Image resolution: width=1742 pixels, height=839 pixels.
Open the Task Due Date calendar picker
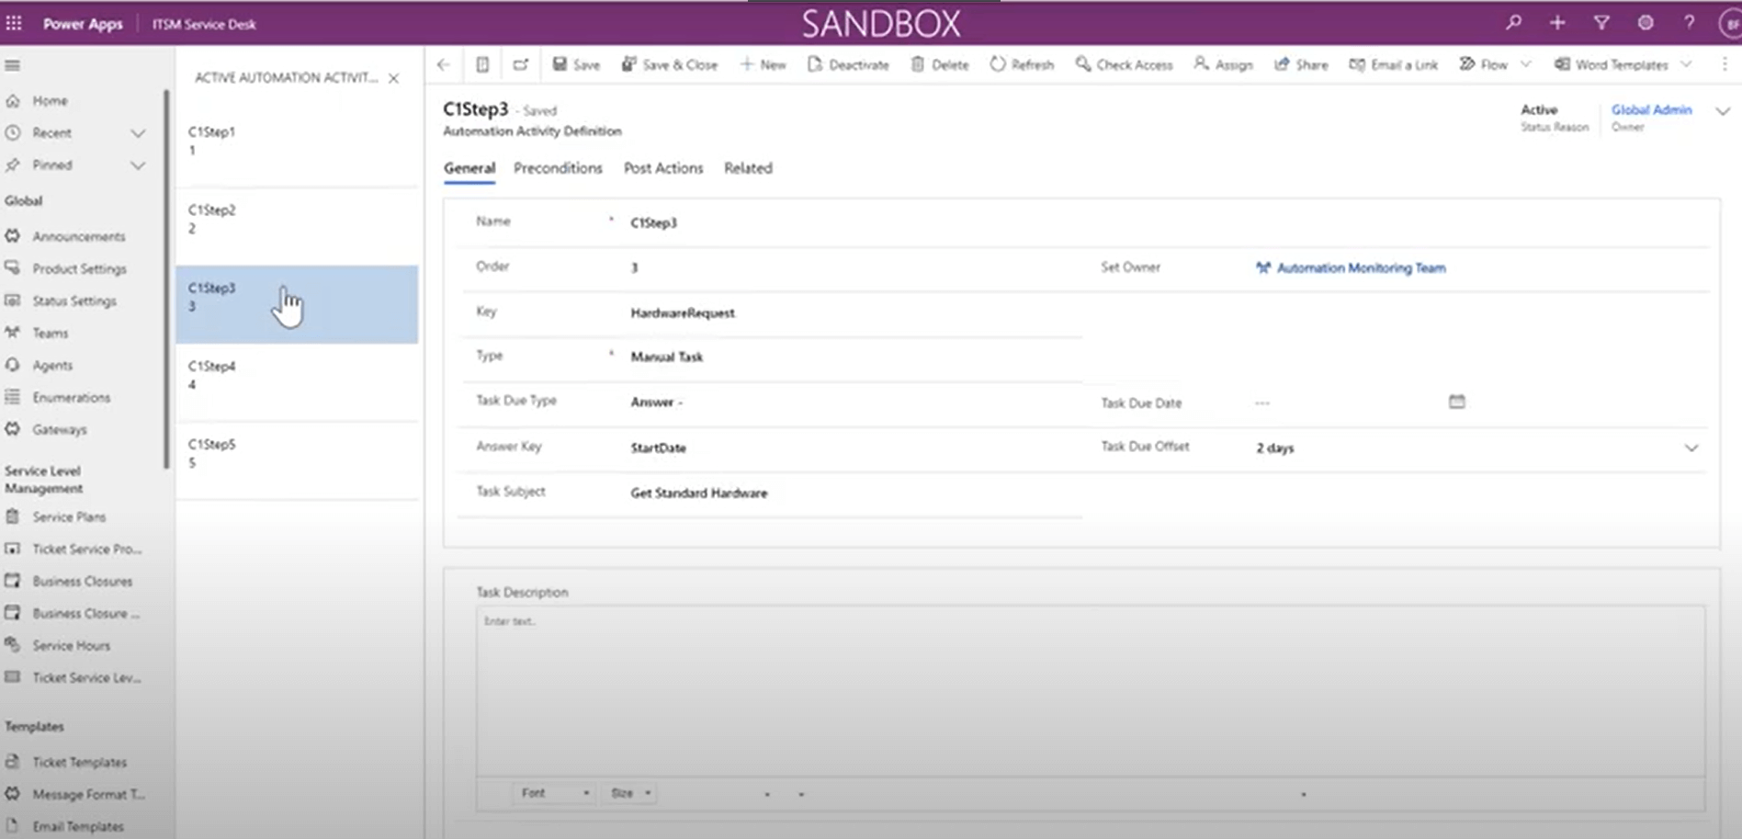pos(1457,402)
